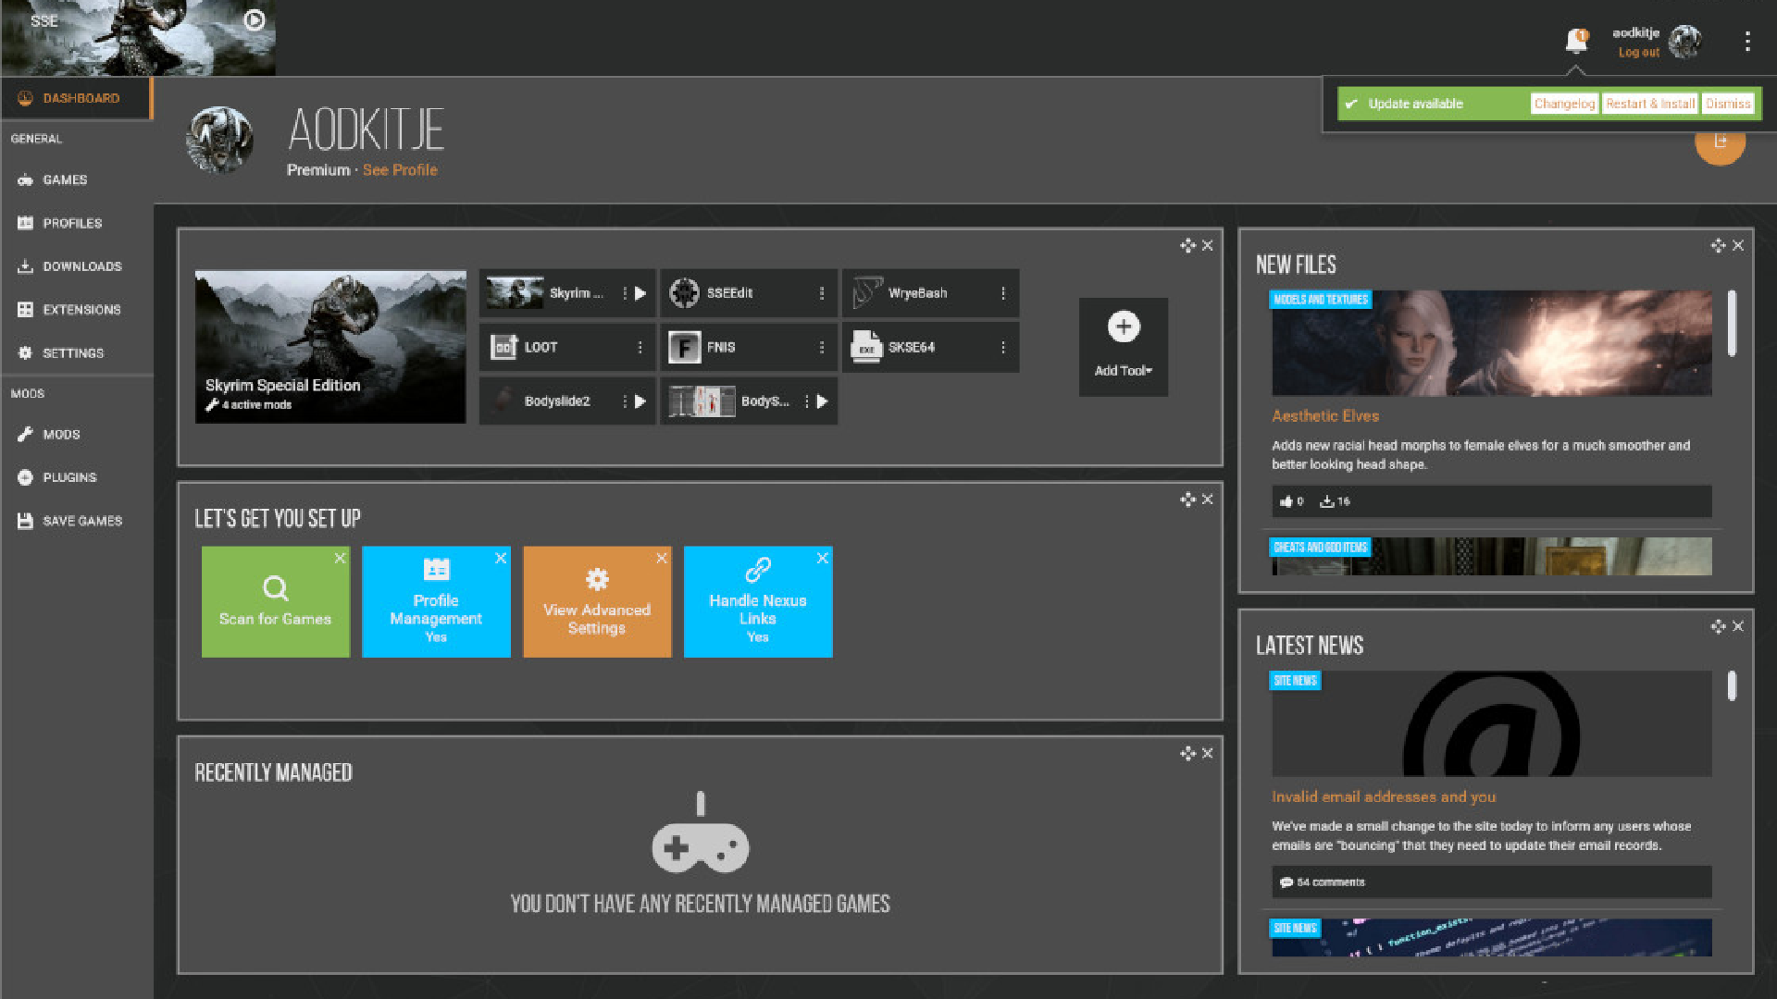This screenshot has height=999, width=1777.
Task: Click Restart & Install button
Action: coord(1650,104)
